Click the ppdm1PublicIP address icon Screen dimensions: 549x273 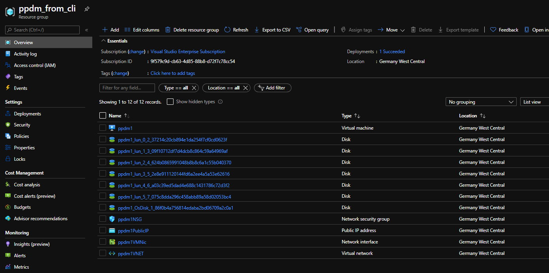coord(112,230)
